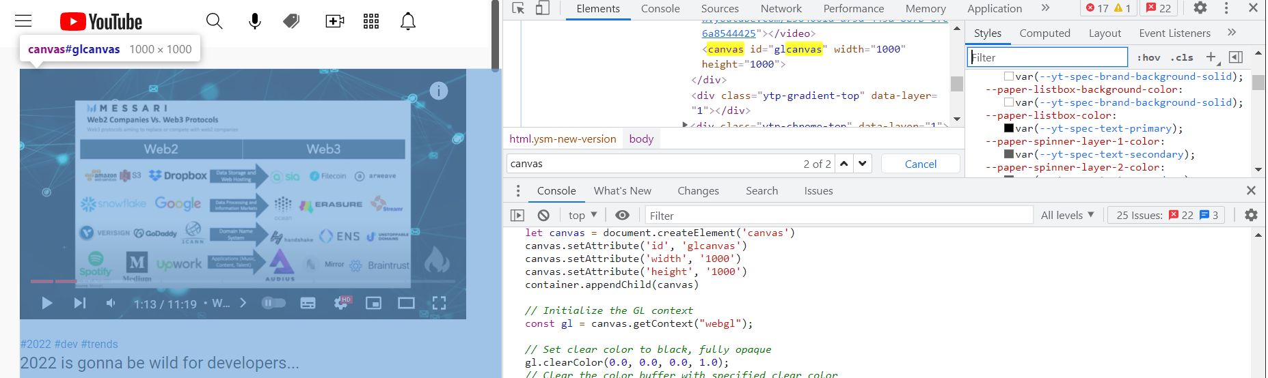Open the Computed styles tab
Screen dimensions: 1268x378
[x=1044, y=33]
